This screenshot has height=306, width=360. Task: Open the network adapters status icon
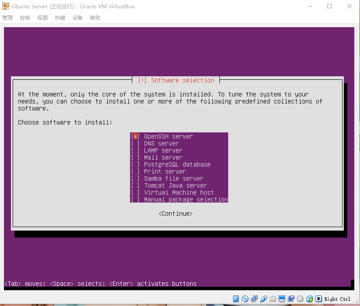point(254,299)
